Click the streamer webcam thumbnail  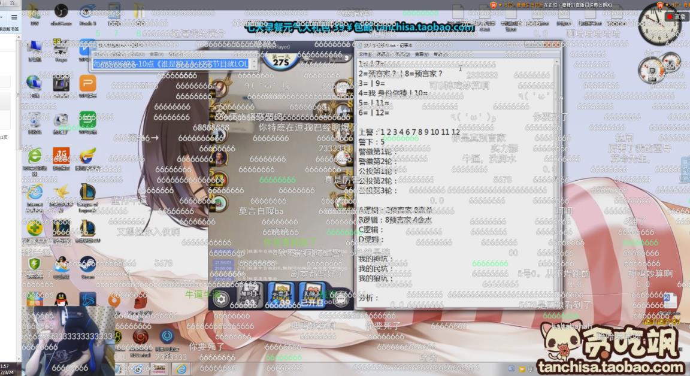coord(68,341)
